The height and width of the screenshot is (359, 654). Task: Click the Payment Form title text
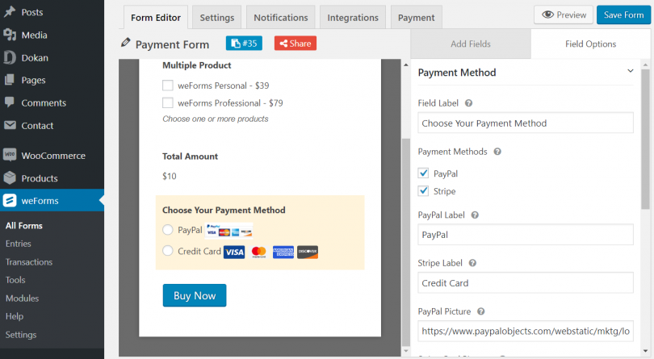click(x=172, y=44)
